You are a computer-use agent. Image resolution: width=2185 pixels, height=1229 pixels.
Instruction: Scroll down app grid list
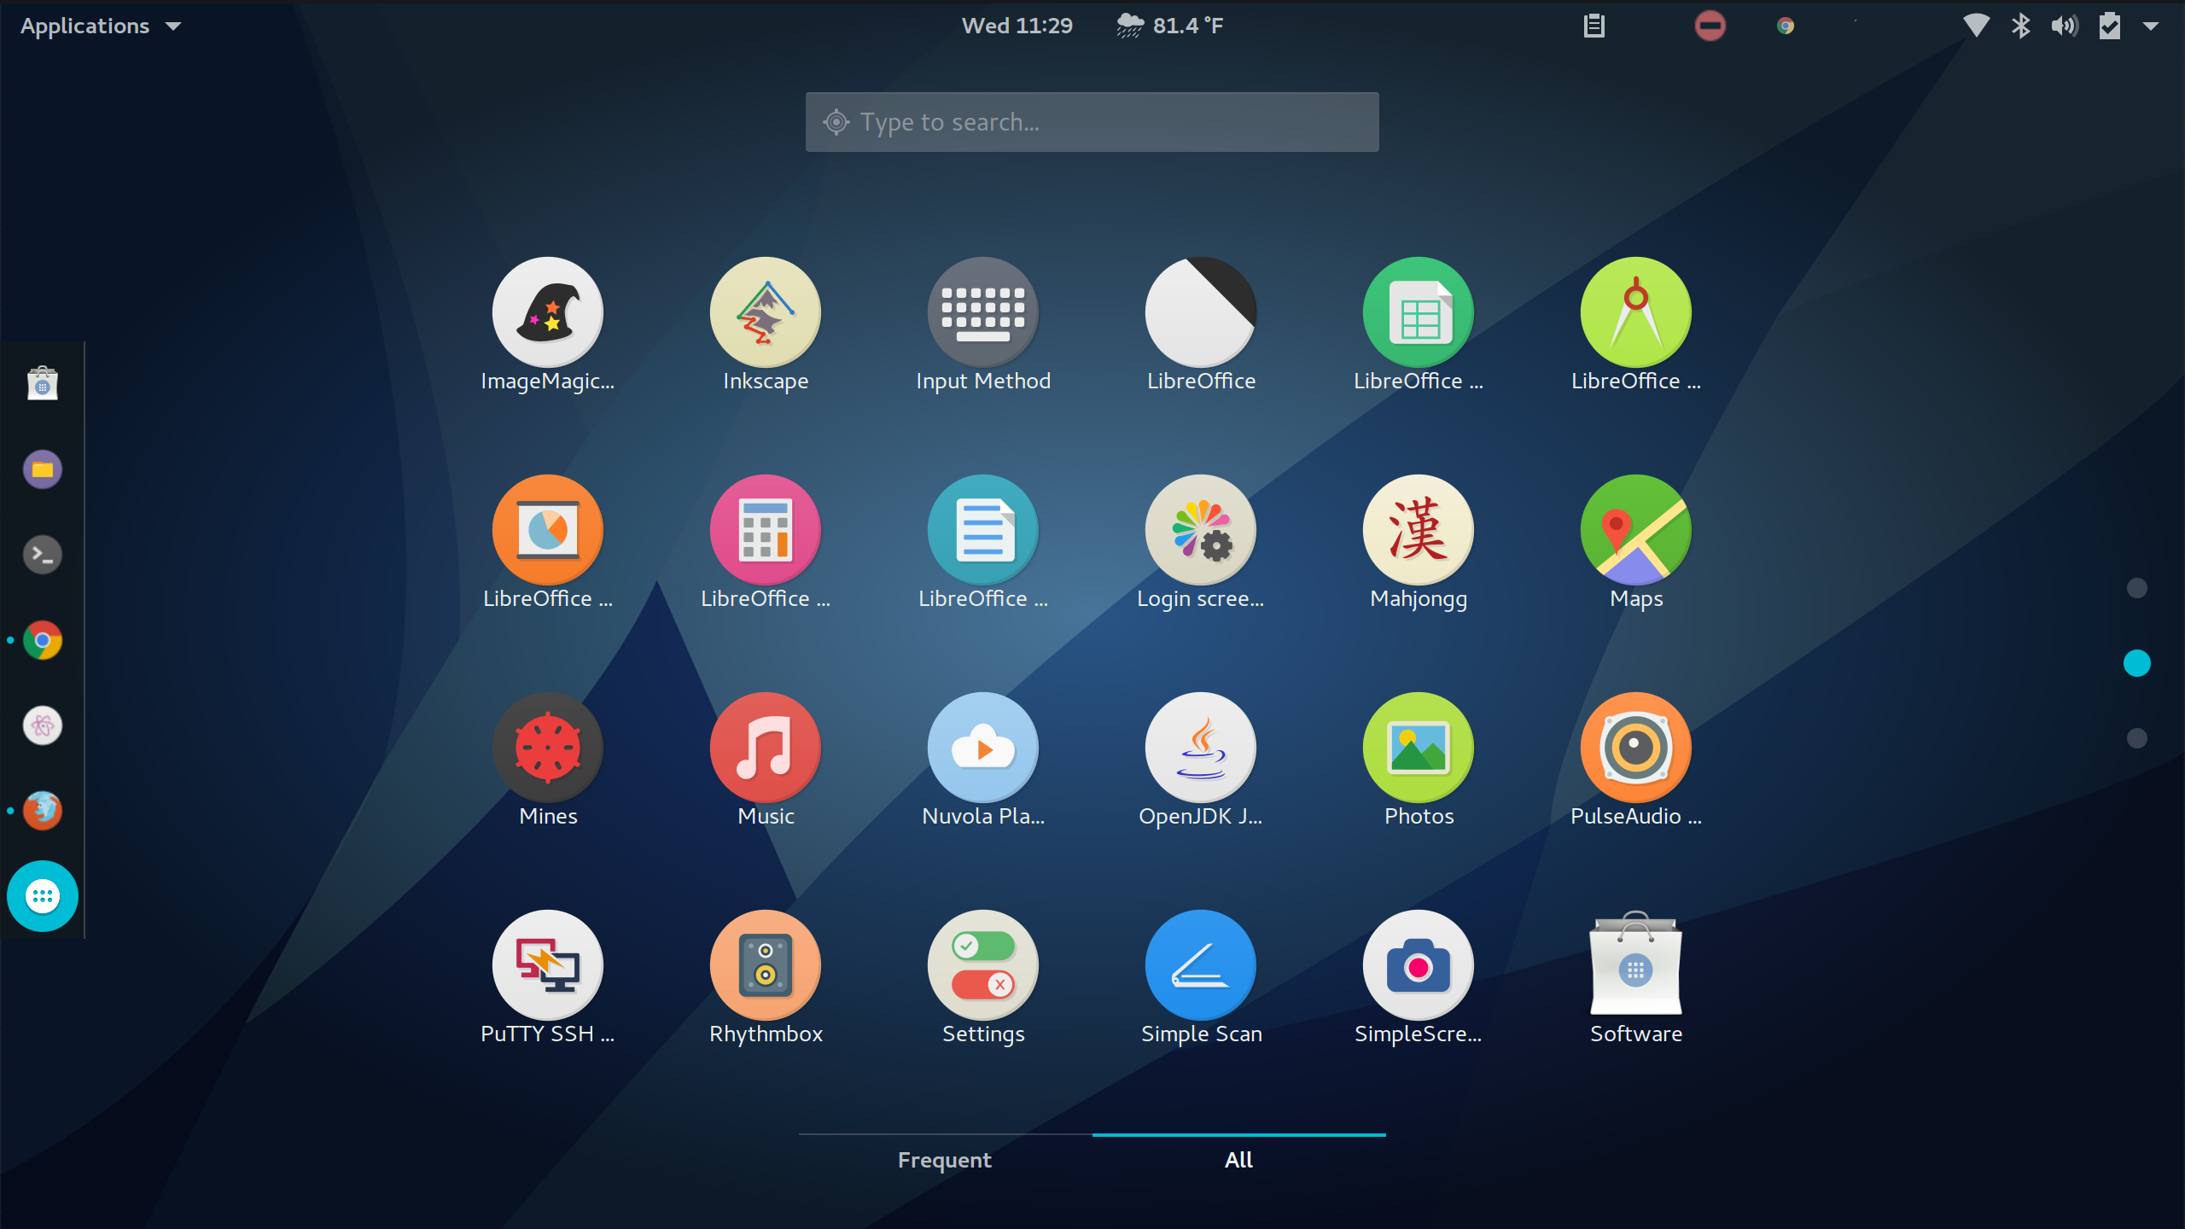tap(2137, 738)
